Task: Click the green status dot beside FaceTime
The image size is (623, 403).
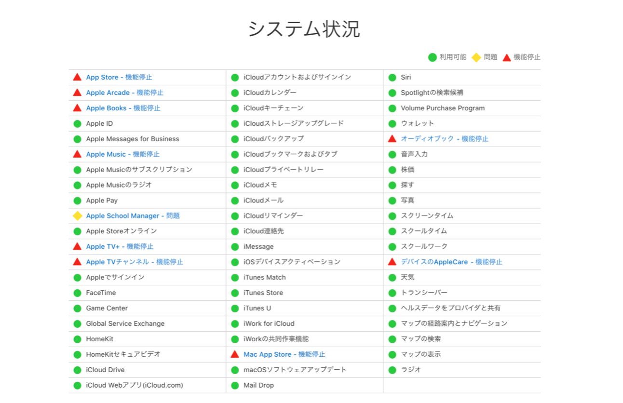Action: click(77, 293)
